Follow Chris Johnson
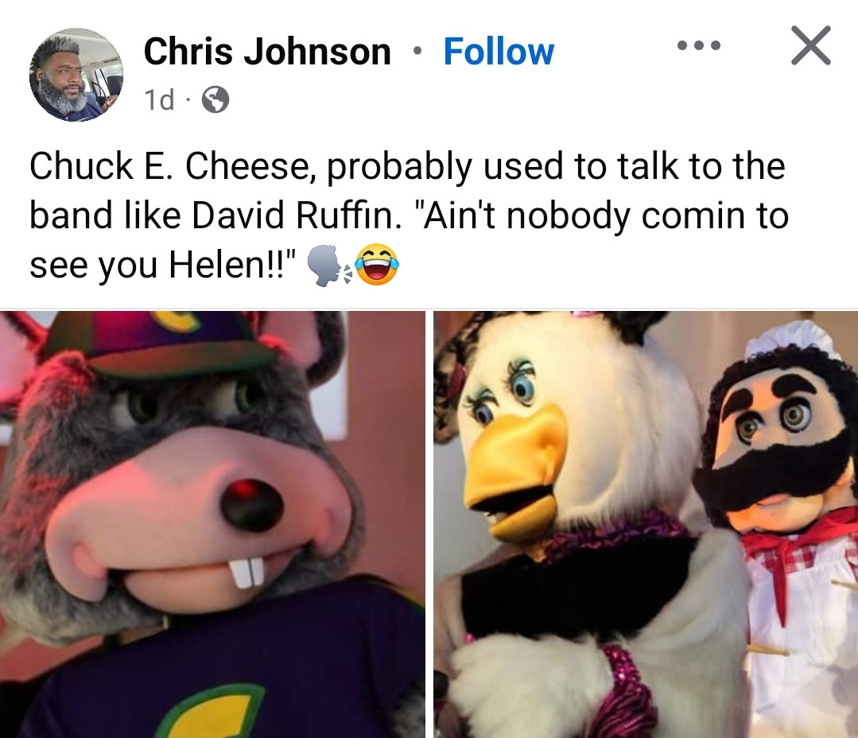The image size is (858, 738). point(499,52)
